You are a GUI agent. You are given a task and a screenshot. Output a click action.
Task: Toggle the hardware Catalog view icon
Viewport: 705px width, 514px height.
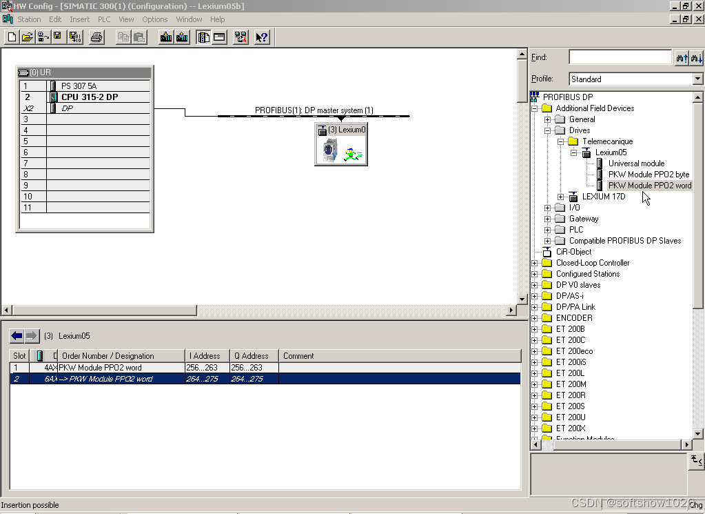click(x=204, y=37)
